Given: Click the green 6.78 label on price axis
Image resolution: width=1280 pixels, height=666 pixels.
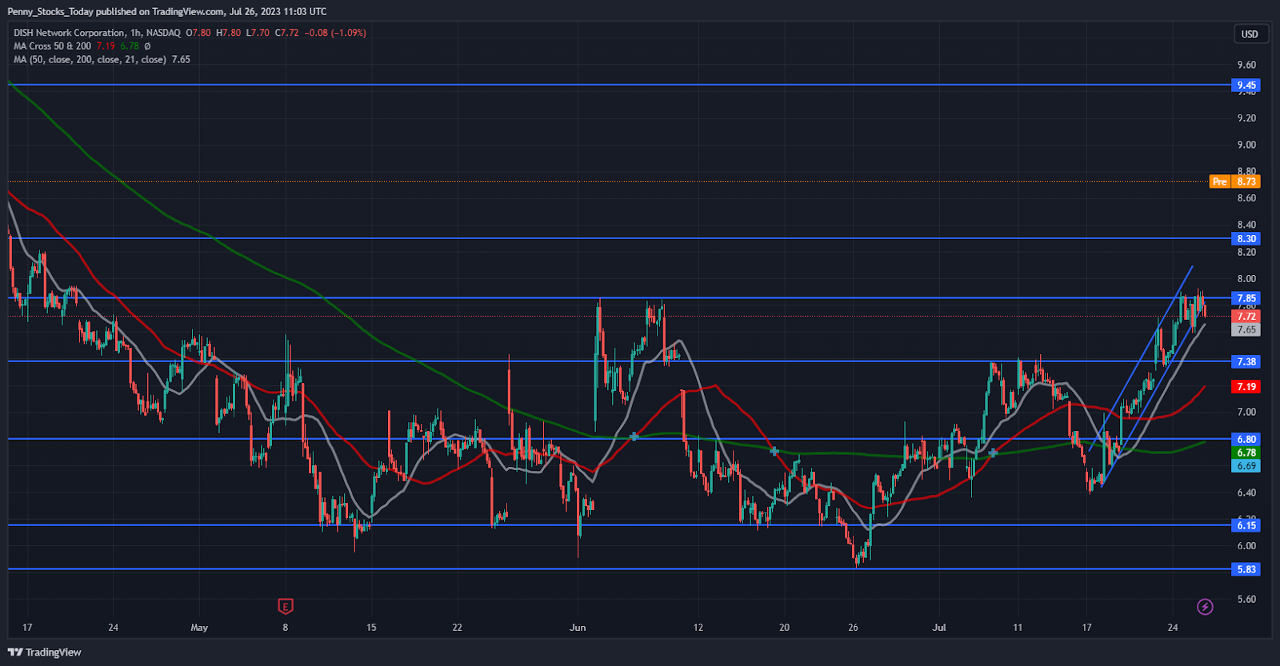Looking at the screenshot, I should pos(1246,453).
